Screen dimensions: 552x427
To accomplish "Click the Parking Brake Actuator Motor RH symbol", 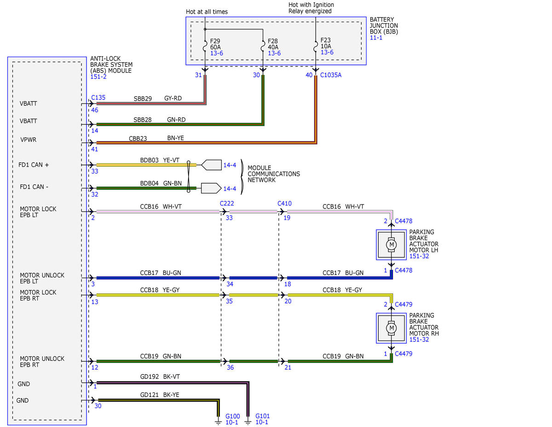I will coord(391,328).
